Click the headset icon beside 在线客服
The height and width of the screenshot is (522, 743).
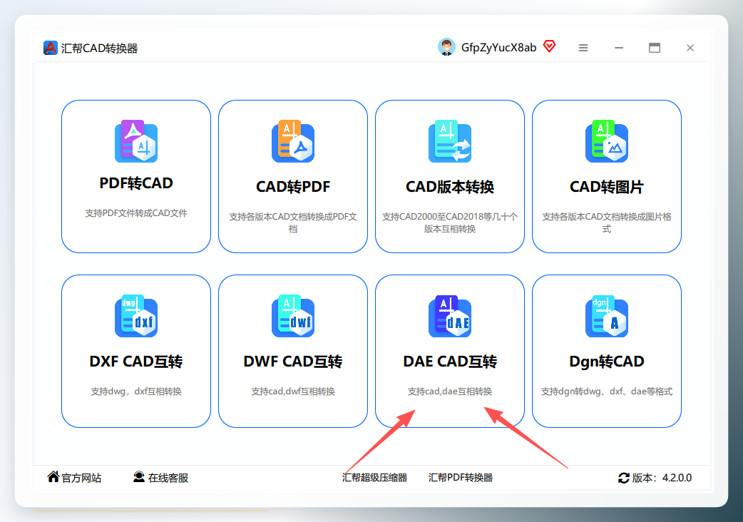point(139,476)
